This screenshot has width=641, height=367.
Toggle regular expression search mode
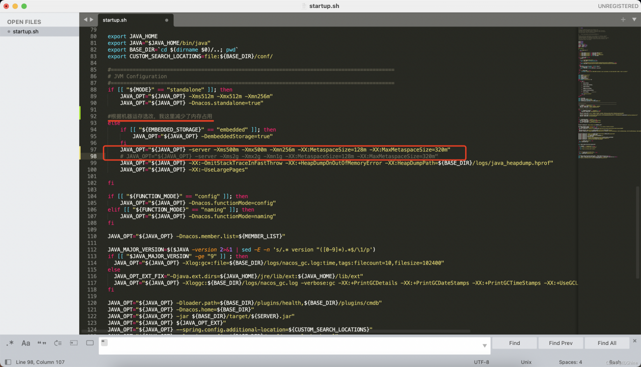(x=10, y=343)
